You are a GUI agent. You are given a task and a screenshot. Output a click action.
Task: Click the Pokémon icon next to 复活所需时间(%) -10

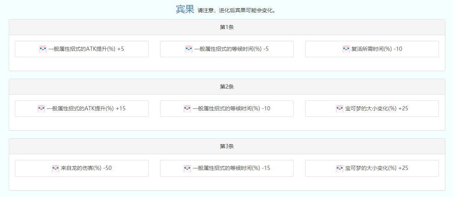point(346,49)
